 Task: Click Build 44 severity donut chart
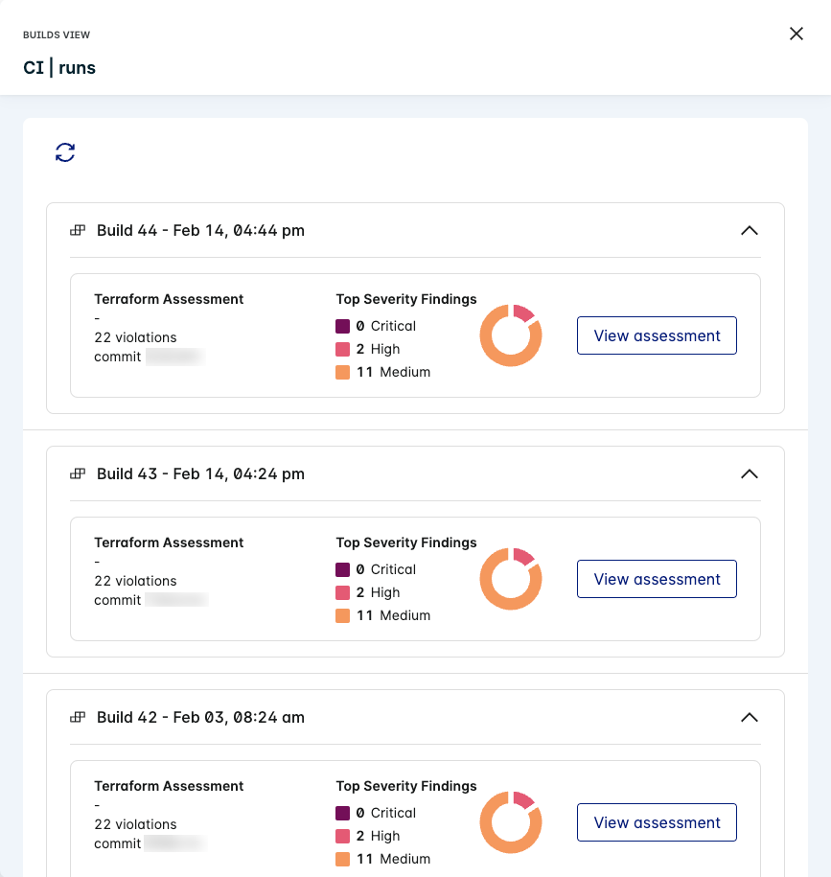click(511, 335)
